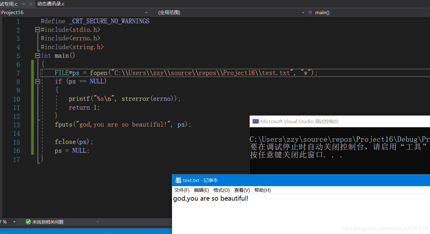
Task: Click #include<errno.h> on line 3
Action: (x=71, y=38)
